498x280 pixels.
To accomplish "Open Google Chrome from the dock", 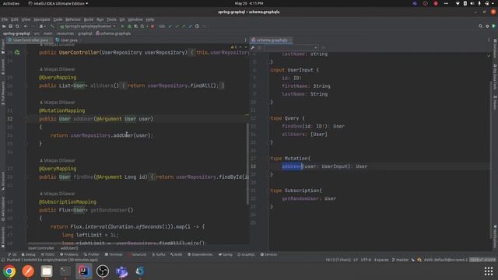I will (9, 271).
